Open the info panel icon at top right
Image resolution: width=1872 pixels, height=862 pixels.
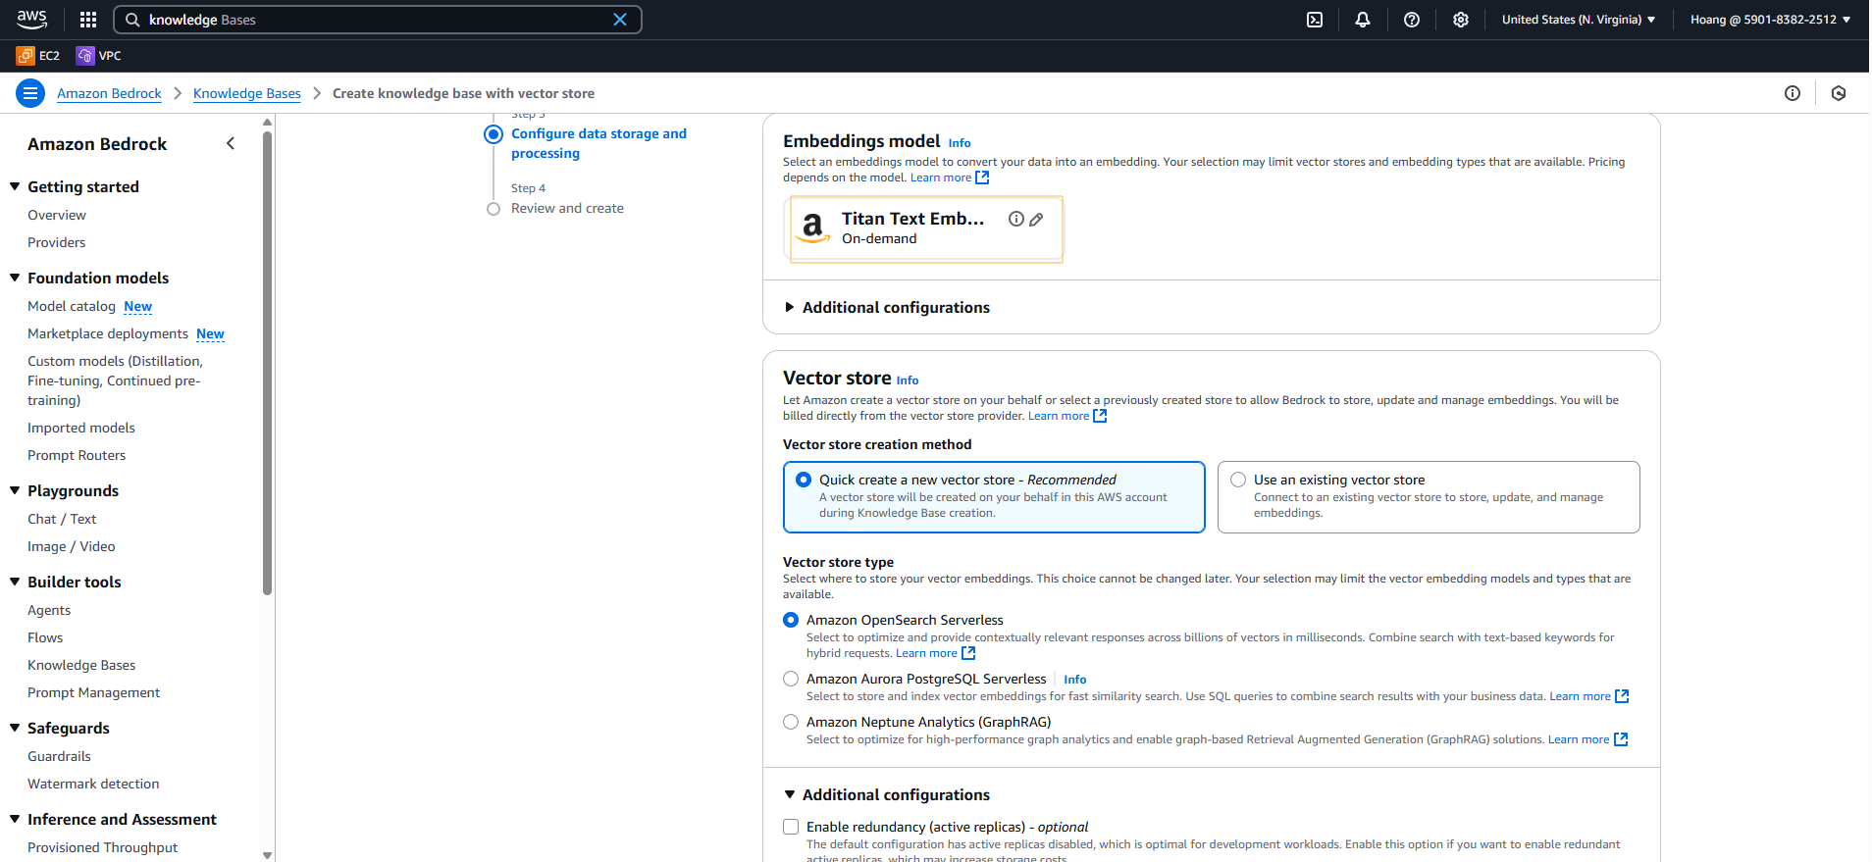coord(1793,93)
